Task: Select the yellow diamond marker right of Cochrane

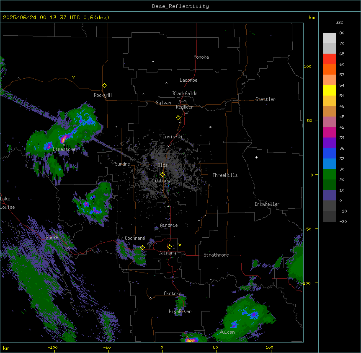Action: 142,248
